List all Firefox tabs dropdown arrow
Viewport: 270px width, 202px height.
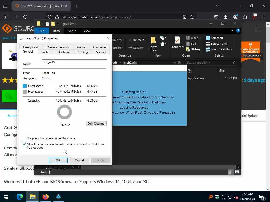[218, 6]
